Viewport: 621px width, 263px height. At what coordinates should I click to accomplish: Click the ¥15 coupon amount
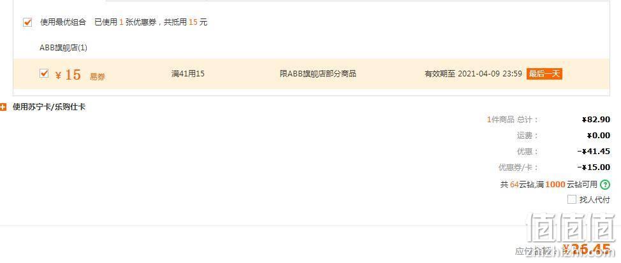68,75
